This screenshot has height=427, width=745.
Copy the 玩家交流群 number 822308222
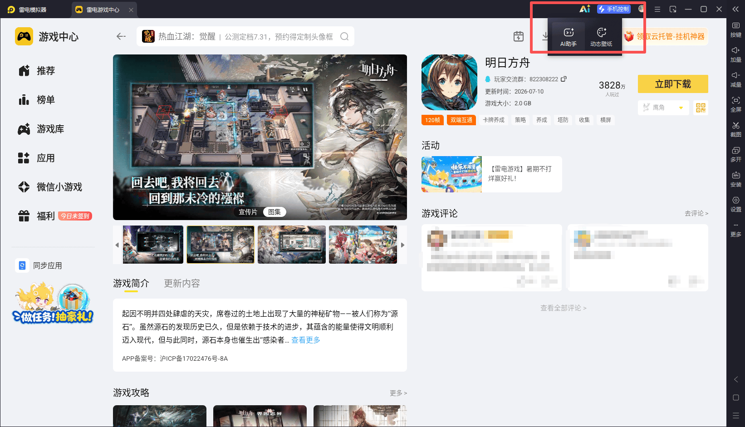[564, 79]
